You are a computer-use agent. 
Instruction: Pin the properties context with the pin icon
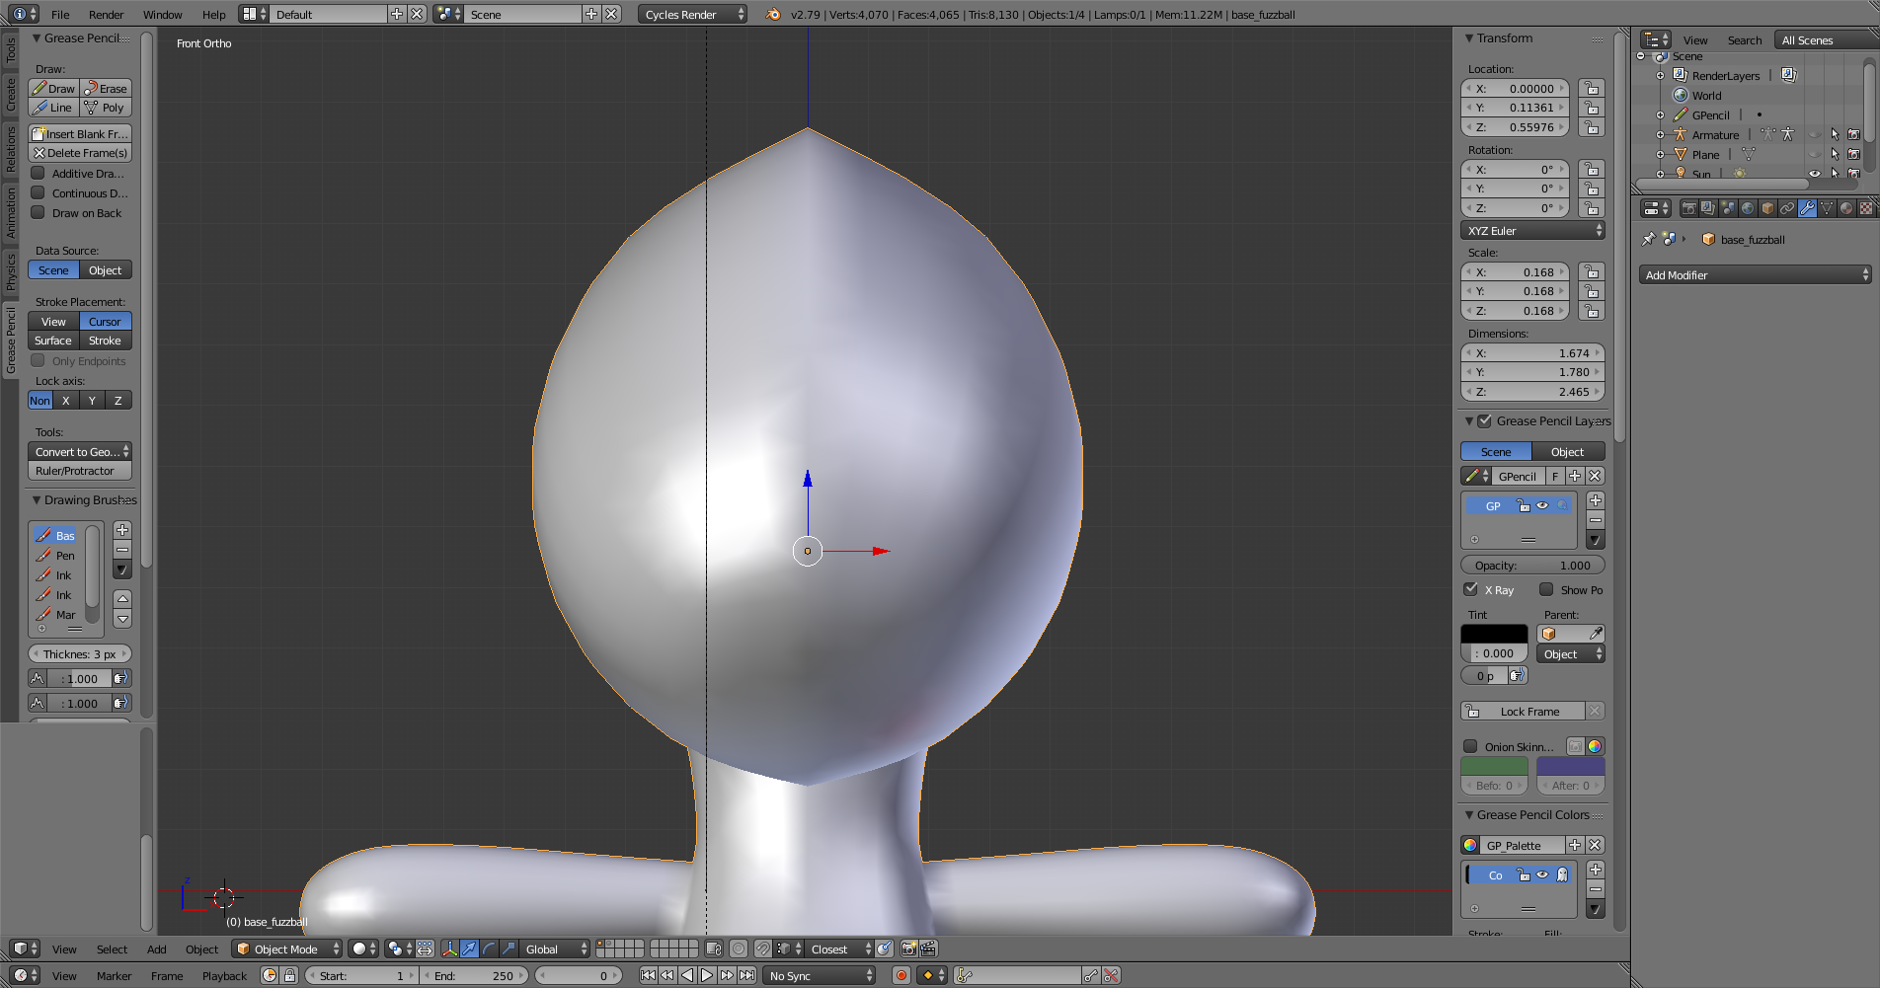coord(1648,239)
